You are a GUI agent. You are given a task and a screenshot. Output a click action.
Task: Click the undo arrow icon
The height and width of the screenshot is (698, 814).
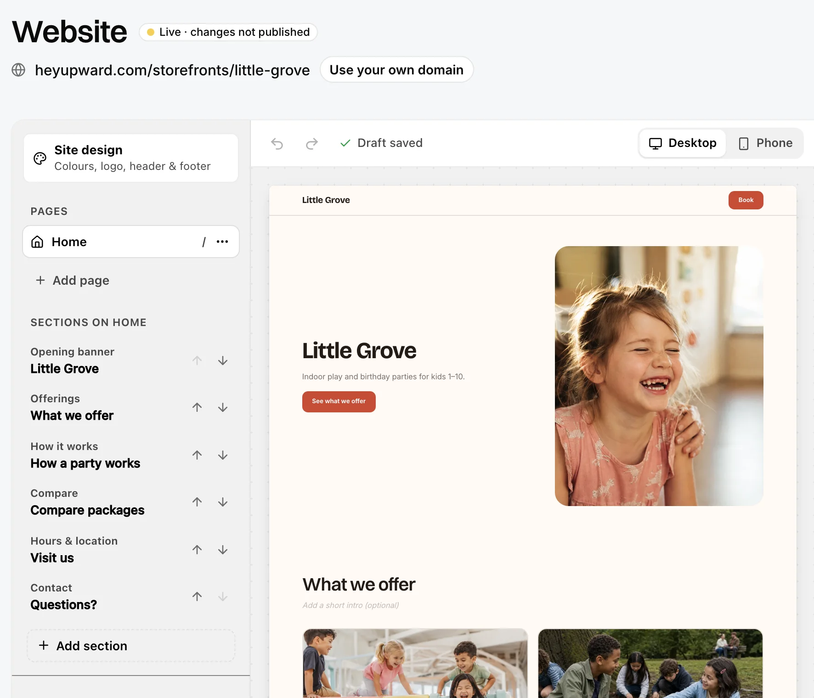click(277, 144)
